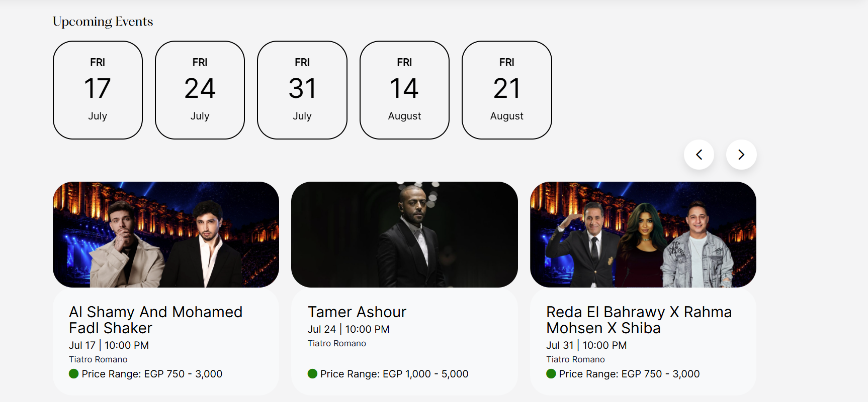Image resolution: width=868 pixels, height=402 pixels.
Task: Open the Tamer Ashour event image
Action: coord(404,234)
